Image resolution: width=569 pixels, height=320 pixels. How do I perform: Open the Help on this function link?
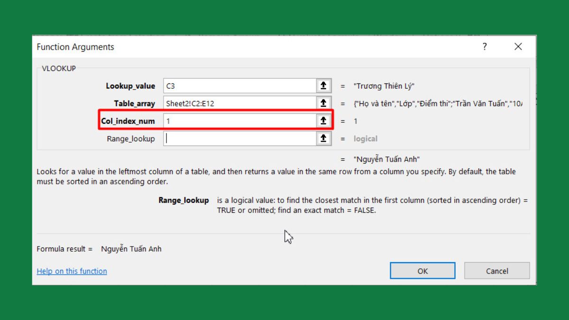coord(72,271)
